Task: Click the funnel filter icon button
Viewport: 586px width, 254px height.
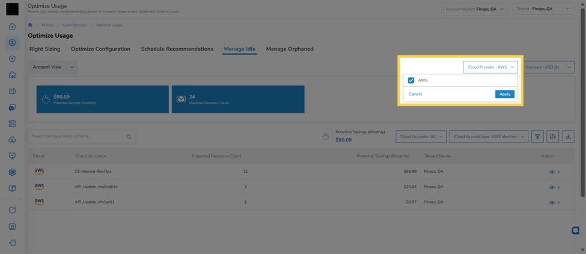Action: 537,137
